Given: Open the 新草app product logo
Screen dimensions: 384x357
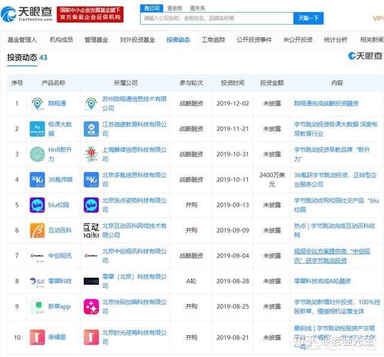Looking at the screenshot, I should pos(37,307).
